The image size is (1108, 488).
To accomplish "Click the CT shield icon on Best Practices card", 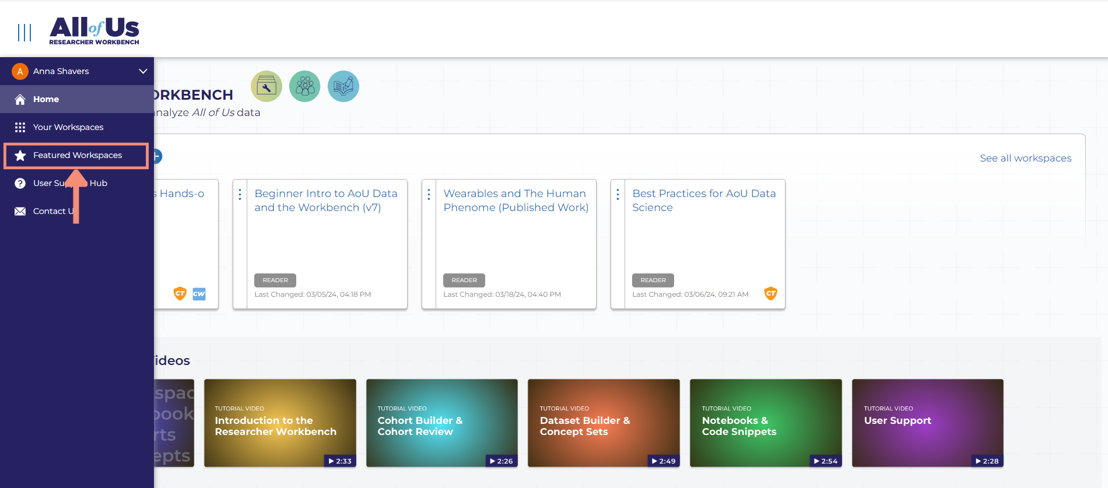I will [771, 293].
